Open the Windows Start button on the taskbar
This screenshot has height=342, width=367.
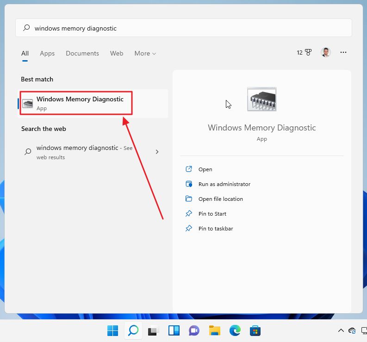click(x=112, y=331)
